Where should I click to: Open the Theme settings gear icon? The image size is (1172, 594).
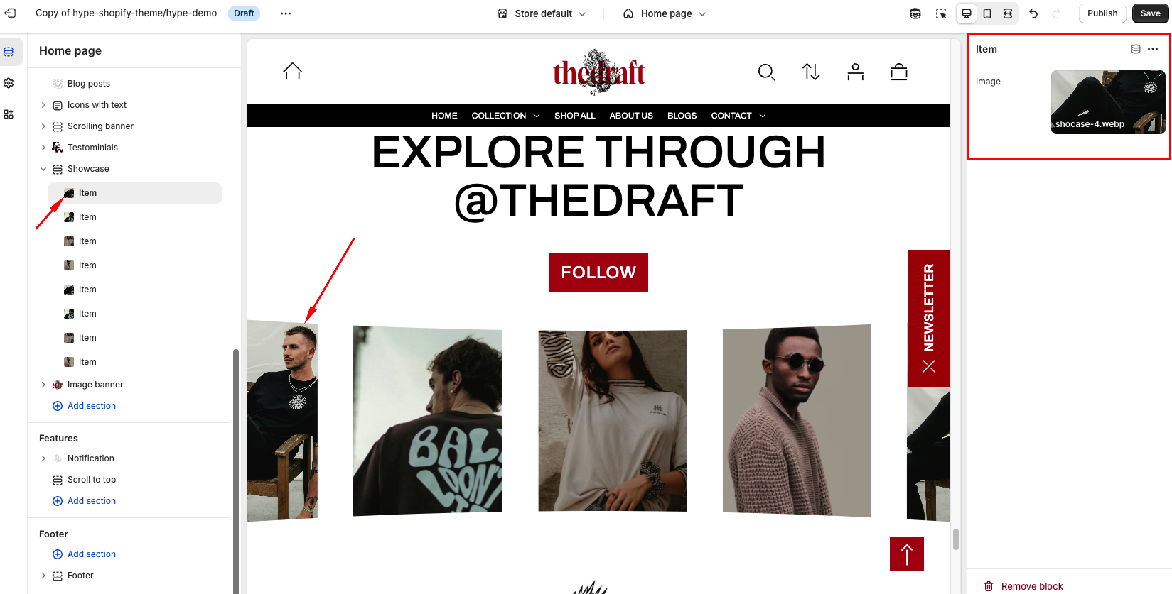(9, 83)
